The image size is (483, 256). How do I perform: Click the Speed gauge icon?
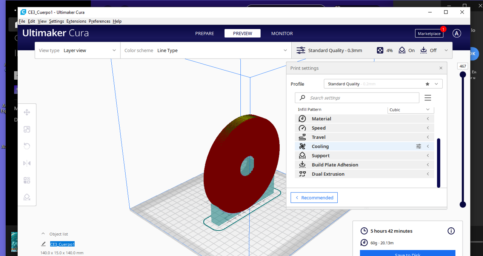pos(302,128)
